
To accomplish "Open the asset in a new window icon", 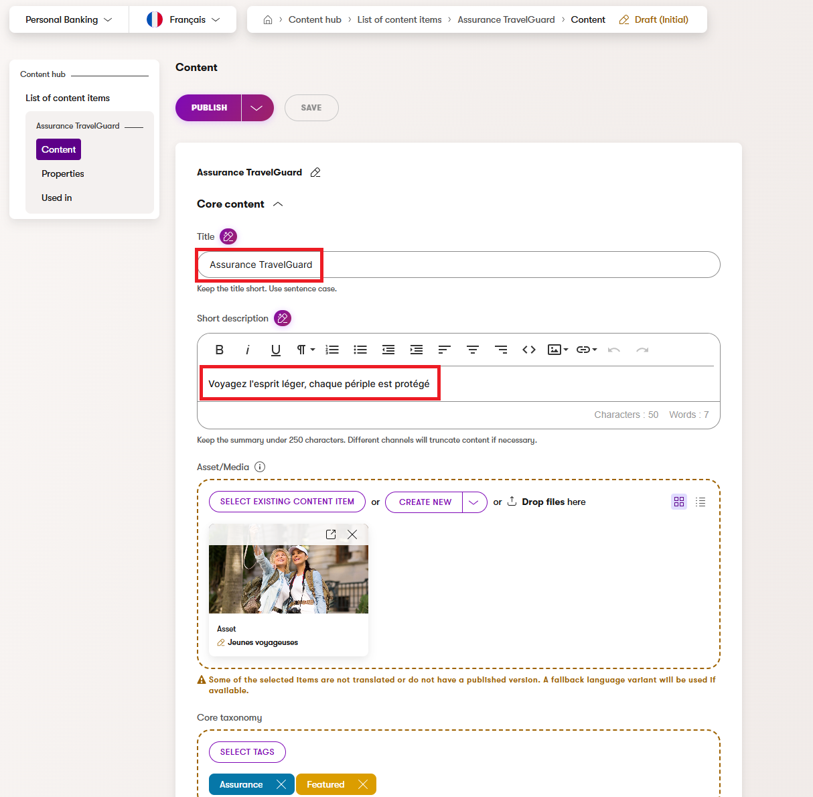I will (x=331, y=534).
